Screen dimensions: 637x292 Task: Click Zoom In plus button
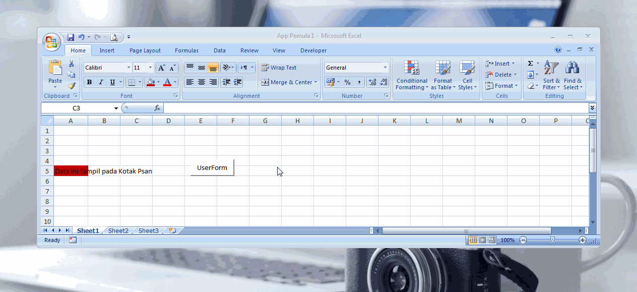point(583,240)
